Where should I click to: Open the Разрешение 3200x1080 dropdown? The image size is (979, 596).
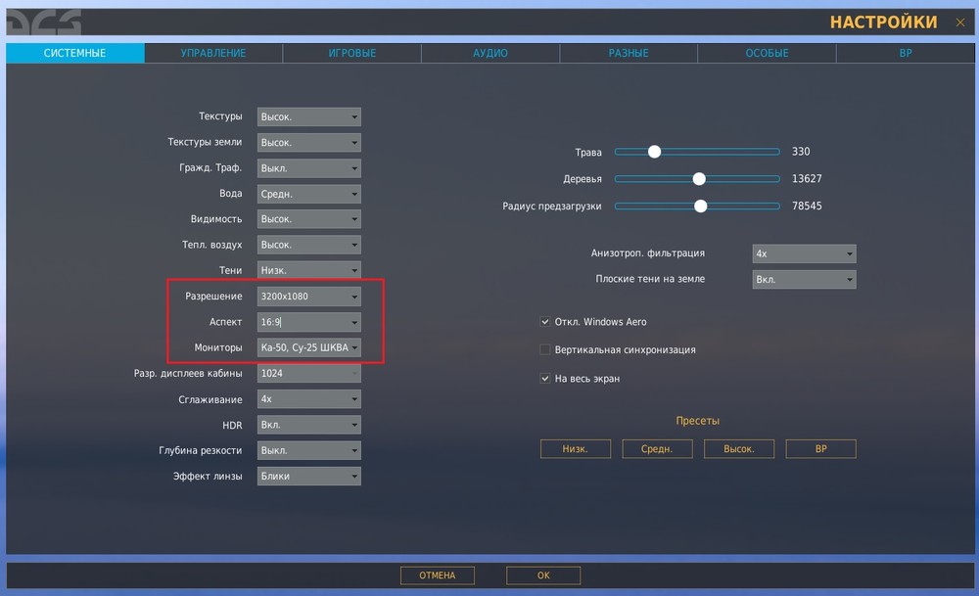309,296
